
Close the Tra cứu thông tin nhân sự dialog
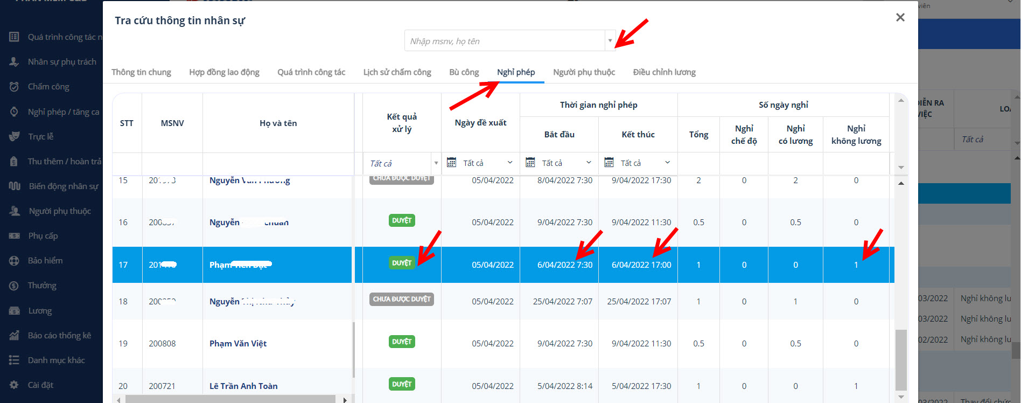[900, 18]
